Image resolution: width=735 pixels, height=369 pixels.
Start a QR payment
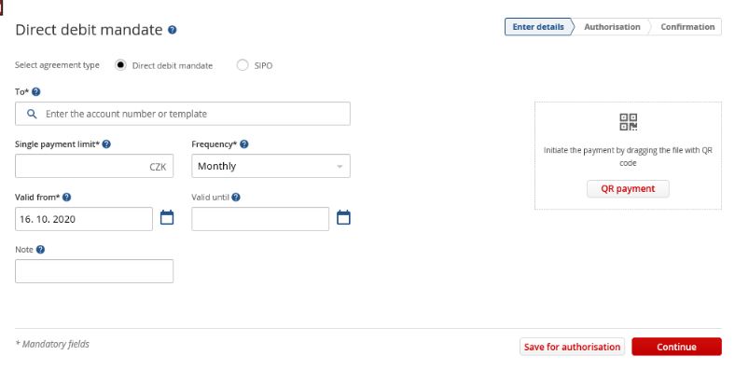pyautogui.click(x=628, y=189)
